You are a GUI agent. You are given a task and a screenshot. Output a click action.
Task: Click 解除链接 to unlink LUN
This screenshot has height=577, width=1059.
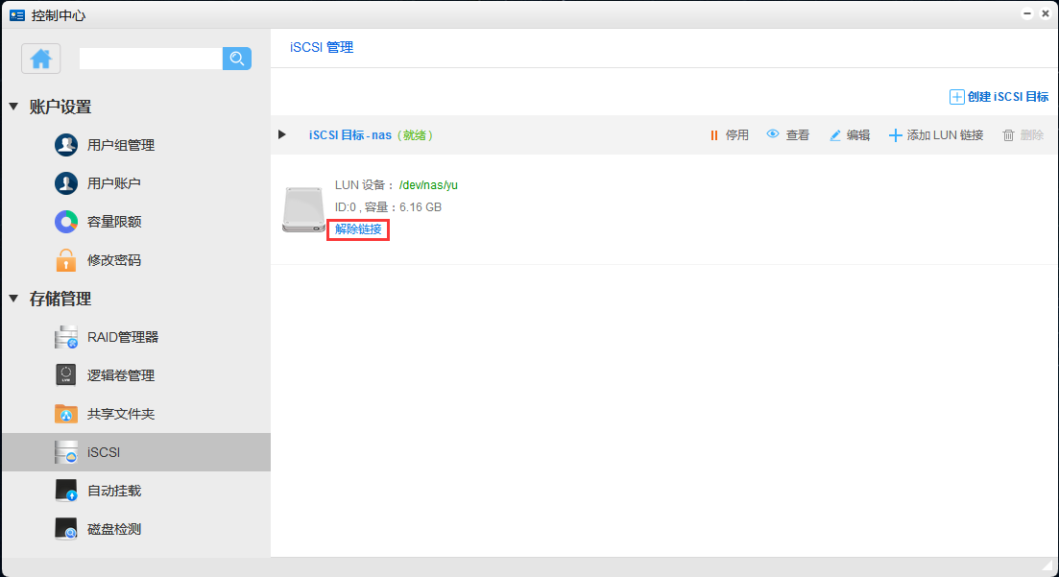[x=358, y=229]
